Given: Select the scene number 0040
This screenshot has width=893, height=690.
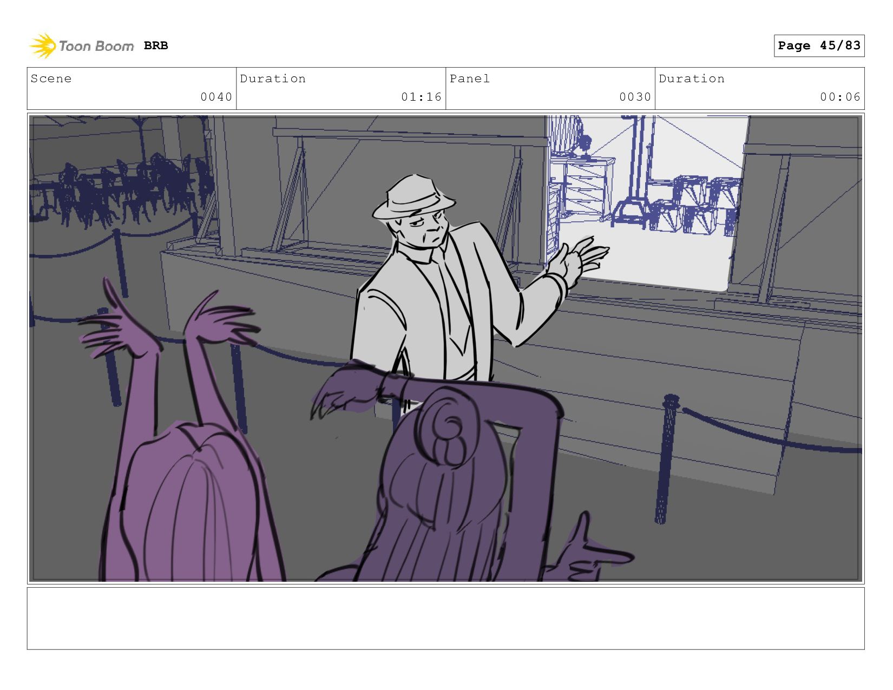Looking at the screenshot, I should (216, 97).
